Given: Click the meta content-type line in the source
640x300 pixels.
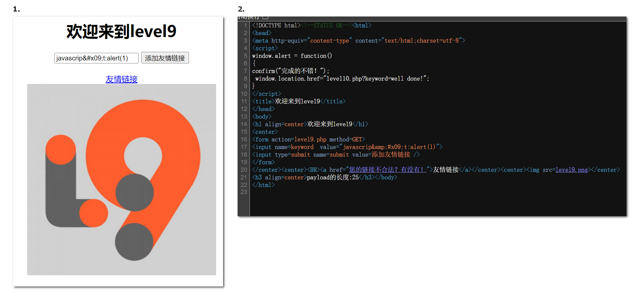Looking at the screenshot, I should click(358, 41).
